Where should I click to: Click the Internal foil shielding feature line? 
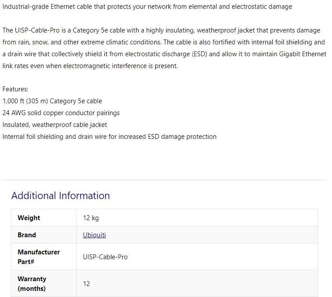click(109, 137)
